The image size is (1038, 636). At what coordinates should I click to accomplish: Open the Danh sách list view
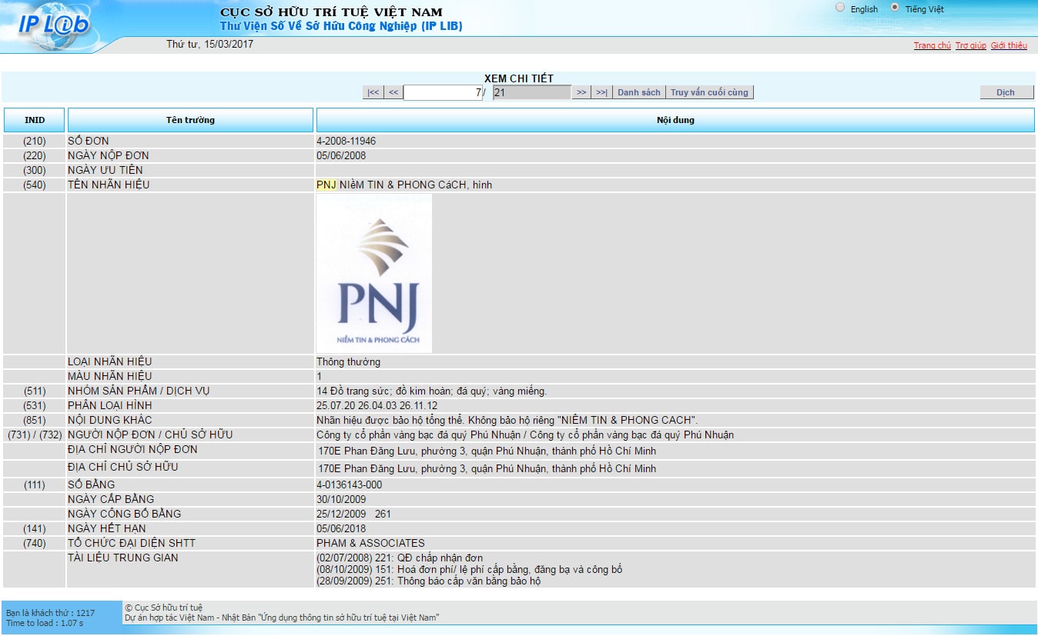(x=638, y=92)
